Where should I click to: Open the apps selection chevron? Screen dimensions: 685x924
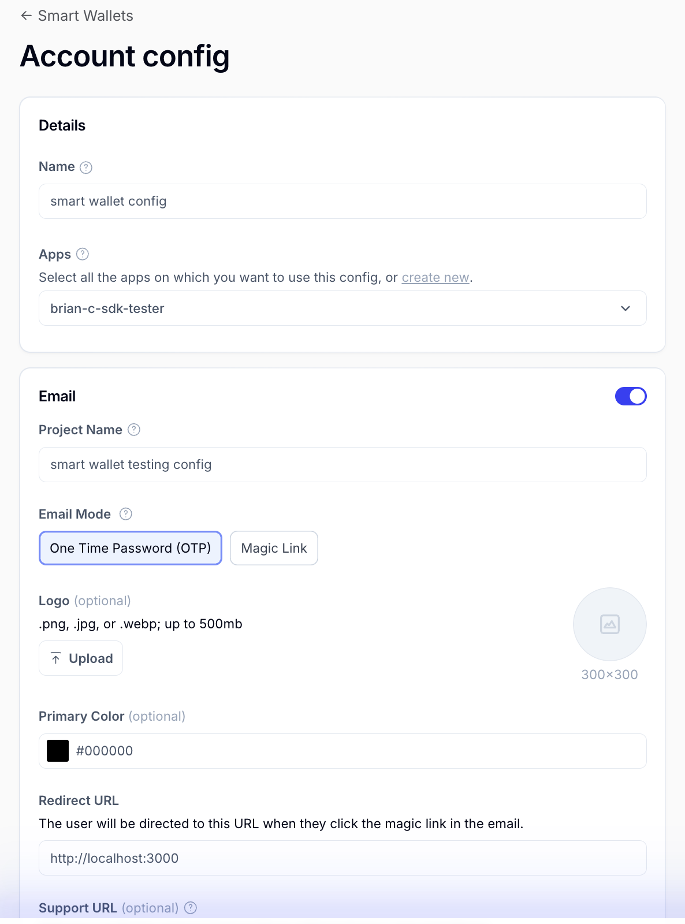(625, 308)
